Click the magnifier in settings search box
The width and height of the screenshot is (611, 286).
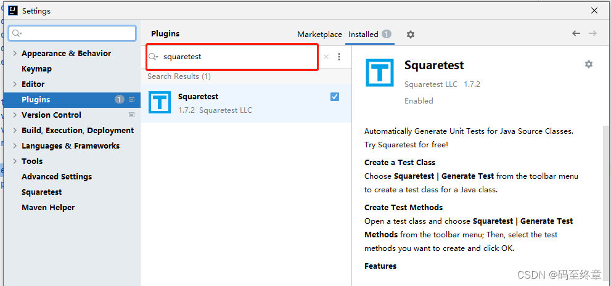[17, 33]
